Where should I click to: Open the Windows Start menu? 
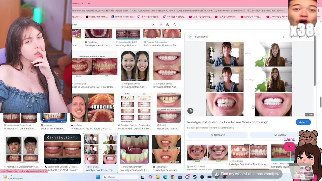click(x=98, y=177)
